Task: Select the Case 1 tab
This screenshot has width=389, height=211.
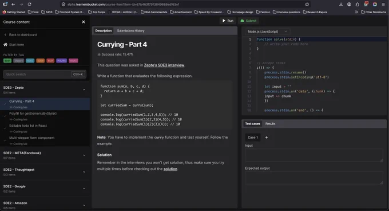Action: tap(252, 138)
